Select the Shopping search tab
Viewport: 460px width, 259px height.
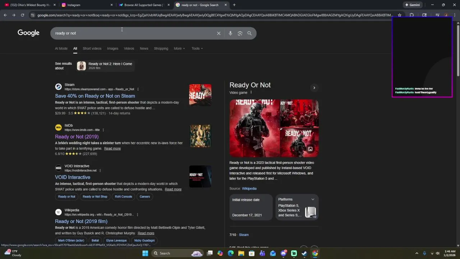161,49
